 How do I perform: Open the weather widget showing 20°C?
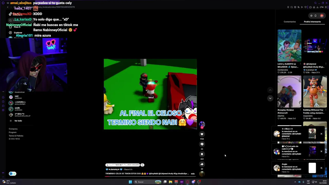pos(9,182)
